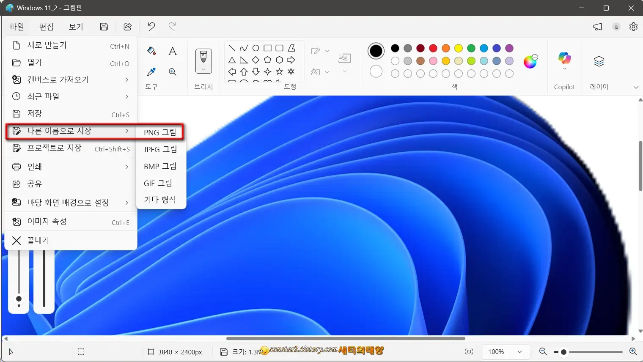This screenshot has width=643, height=362.
Task: Select the right arrow shape
Action: click(291, 60)
